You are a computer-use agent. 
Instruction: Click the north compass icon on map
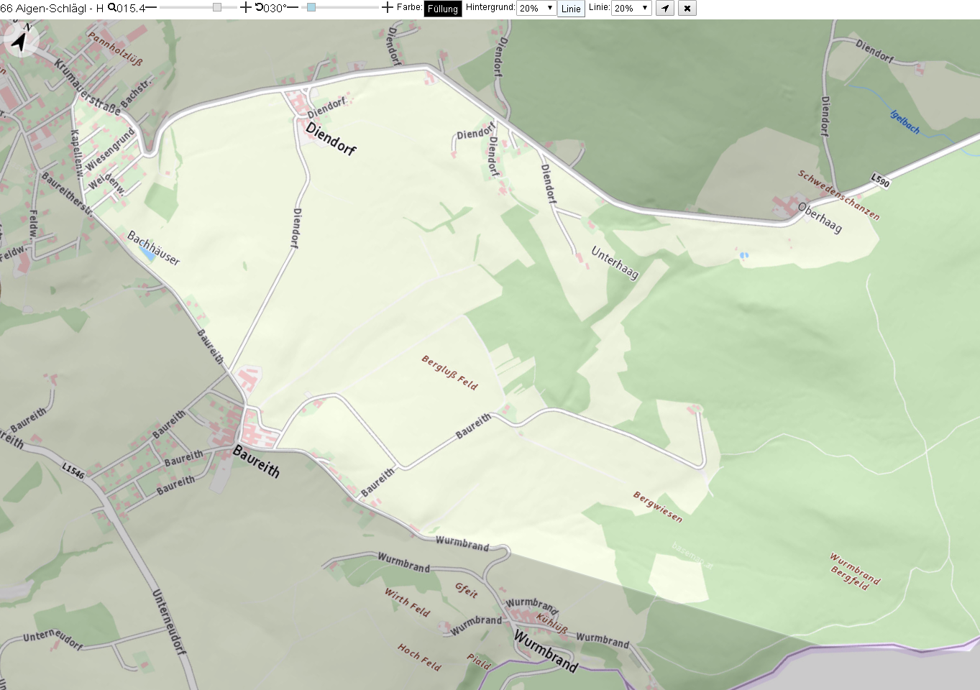coord(21,40)
